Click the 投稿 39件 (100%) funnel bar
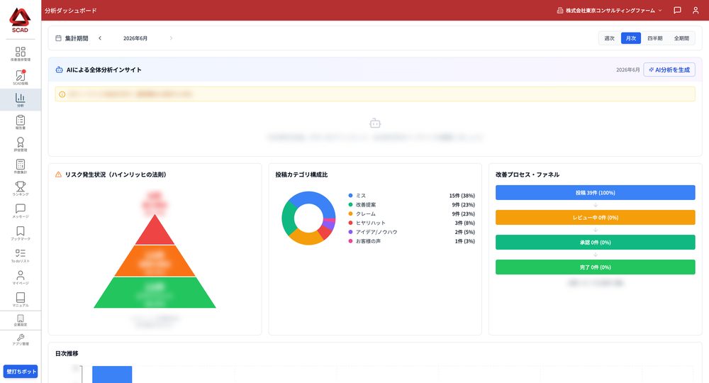 tap(595, 193)
